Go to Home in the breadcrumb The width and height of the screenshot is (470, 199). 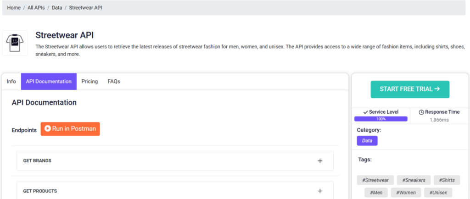pyautogui.click(x=14, y=8)
